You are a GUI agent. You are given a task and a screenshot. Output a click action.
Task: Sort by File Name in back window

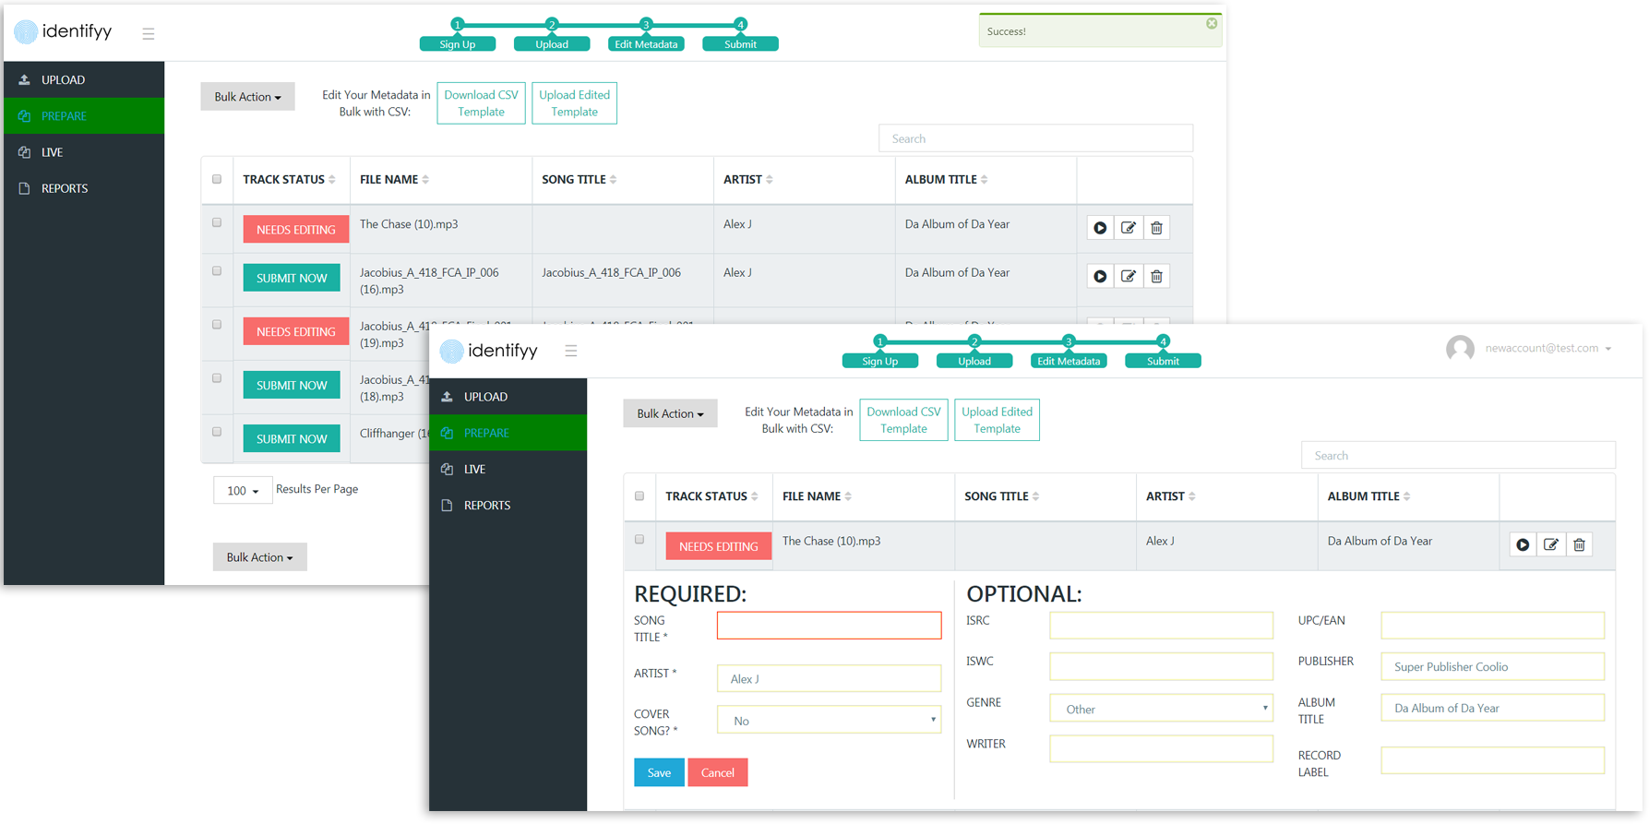click(x=425, y=180)
